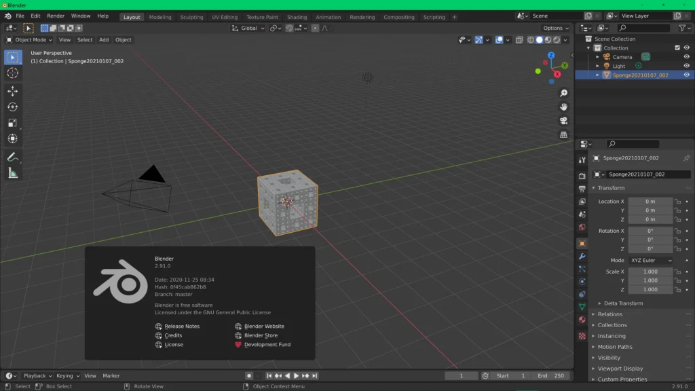
Task: Open the Render properties tab
Action: pyautogui.click(x=582, y=176)
